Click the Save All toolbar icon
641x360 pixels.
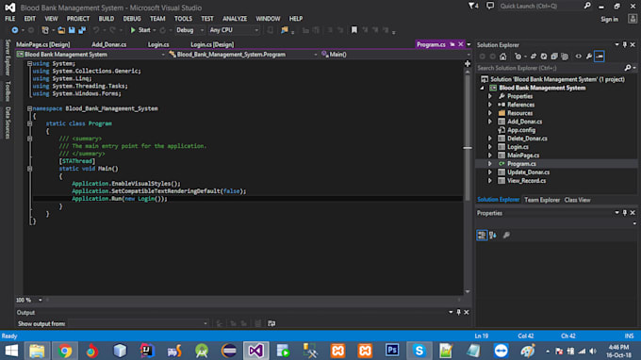82,30
